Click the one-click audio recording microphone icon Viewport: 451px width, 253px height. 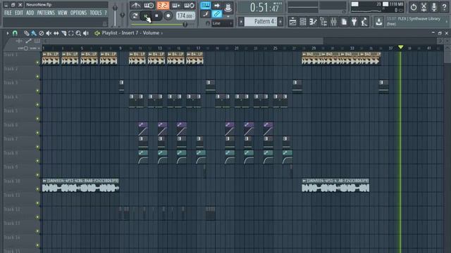[x=434, y=8]
